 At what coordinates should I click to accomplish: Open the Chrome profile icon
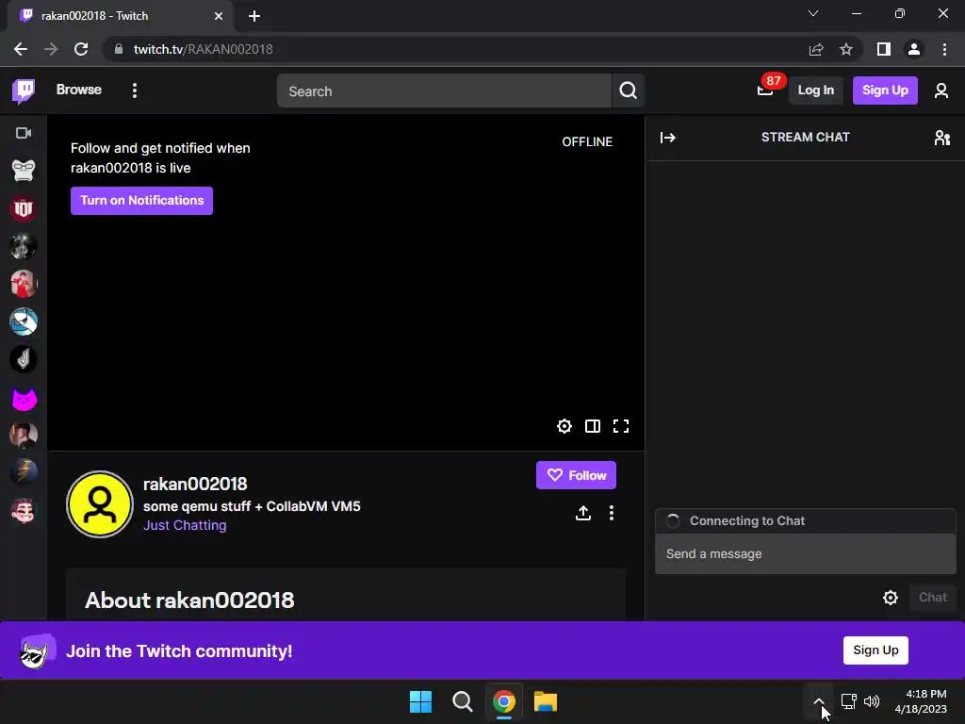(x=914, y=49)
